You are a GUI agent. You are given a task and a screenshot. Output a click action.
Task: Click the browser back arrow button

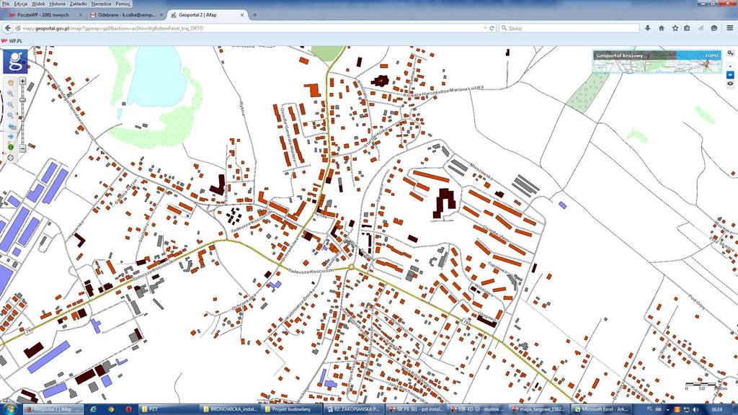tap(7, 28)
